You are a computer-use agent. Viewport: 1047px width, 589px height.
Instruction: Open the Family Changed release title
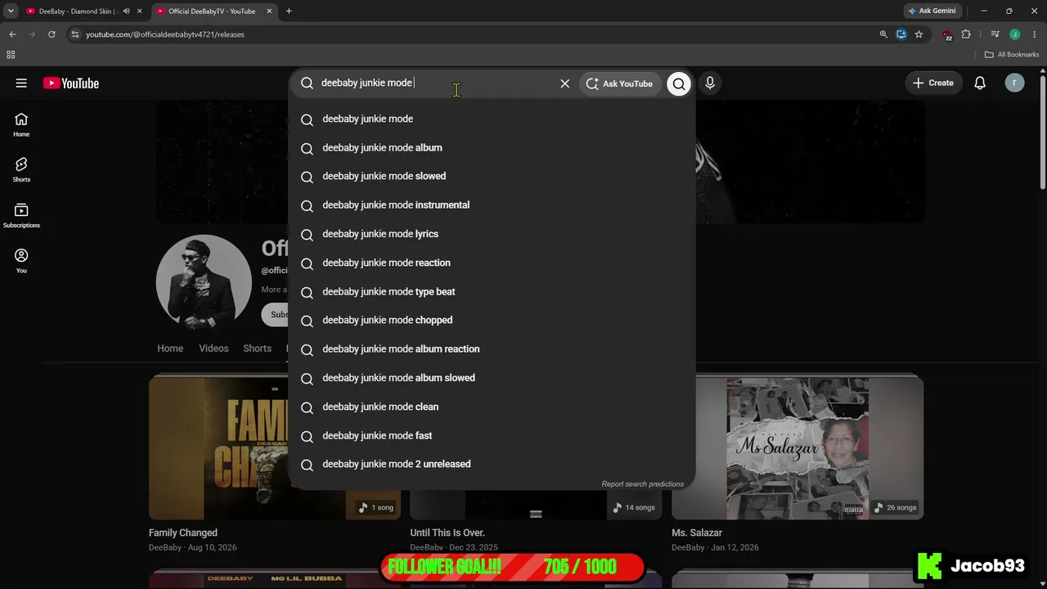[x=182, y=533]
